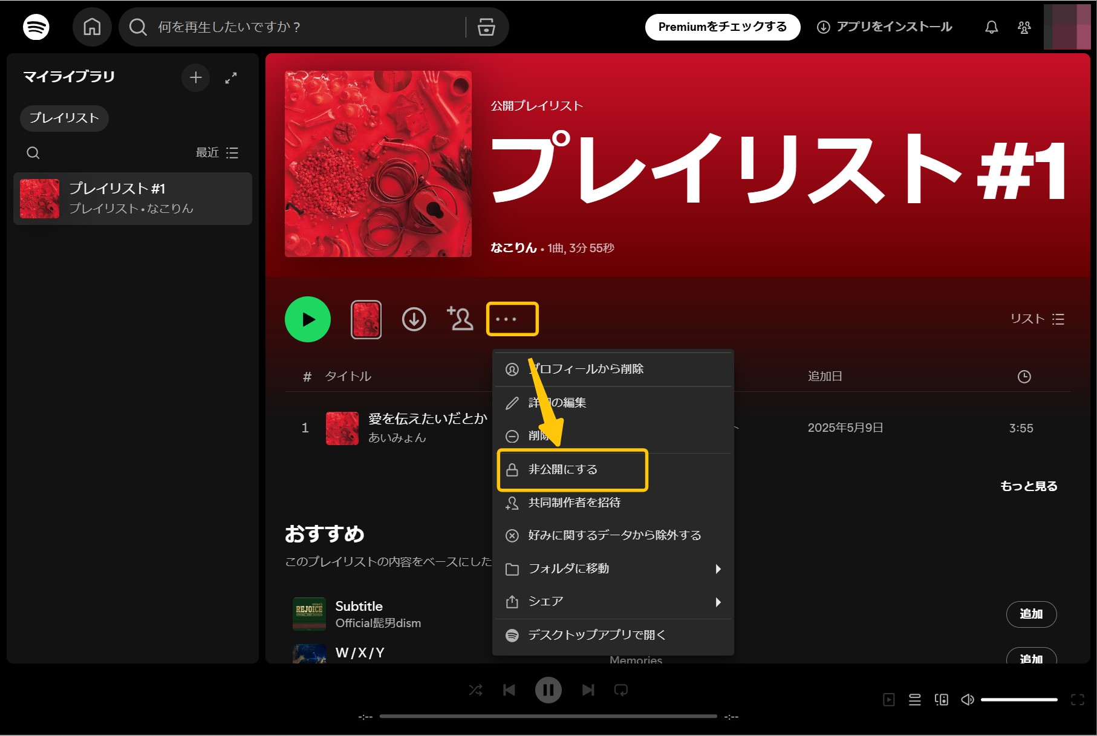
Task: Play the playlist with green play button
Action: click(x=308, y=319)
